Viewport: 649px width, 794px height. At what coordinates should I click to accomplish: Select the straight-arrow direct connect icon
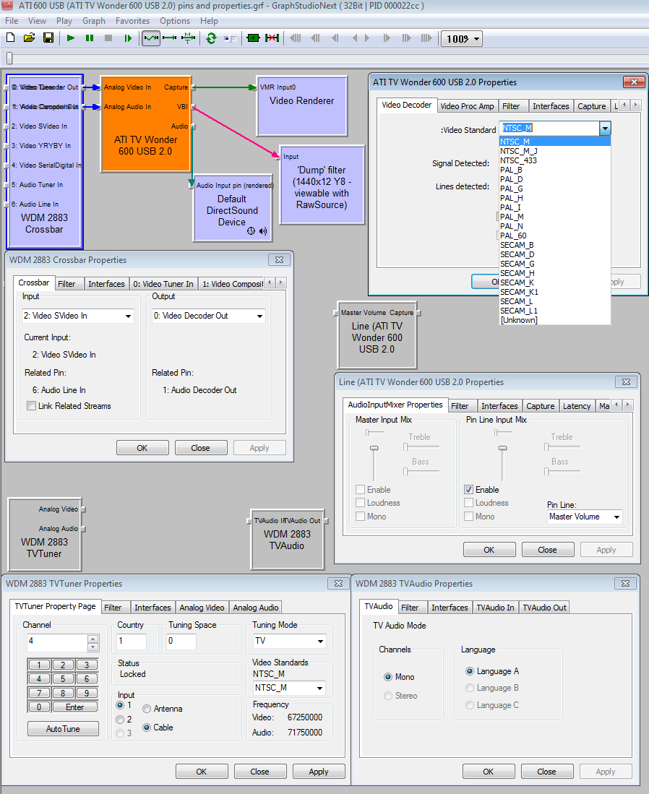pyautogui.click(x=170, y=38)
